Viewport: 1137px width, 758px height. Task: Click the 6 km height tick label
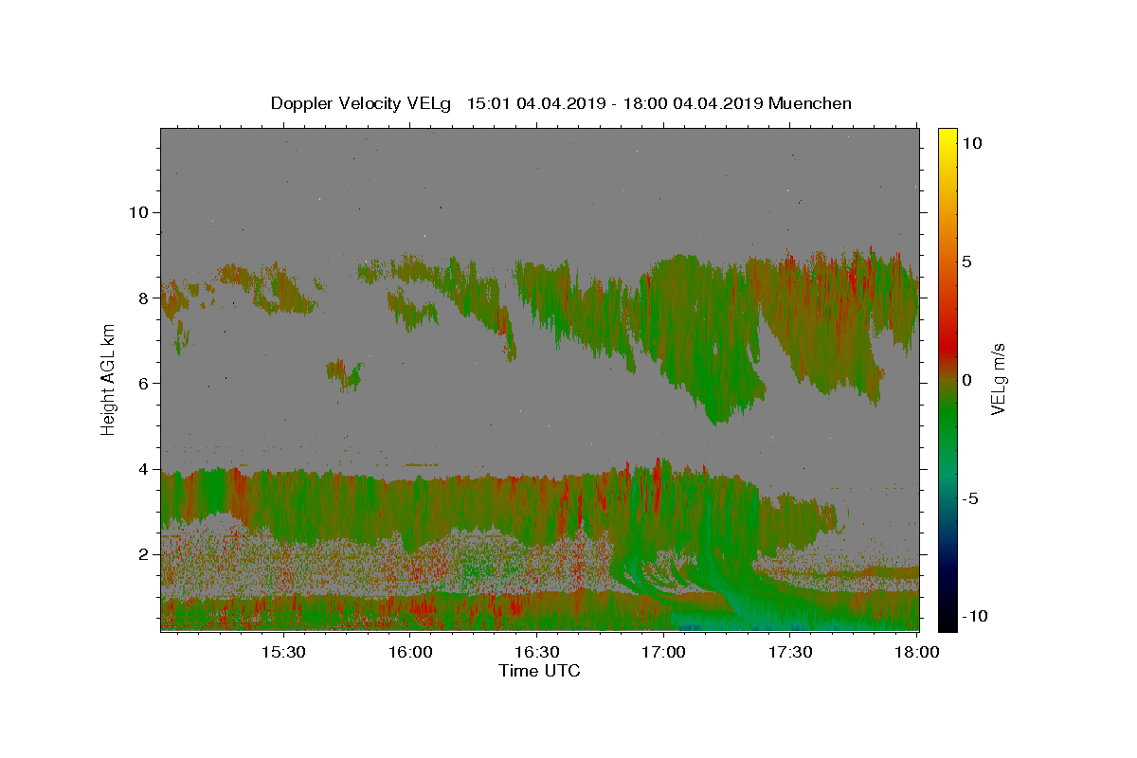[142, 383]
